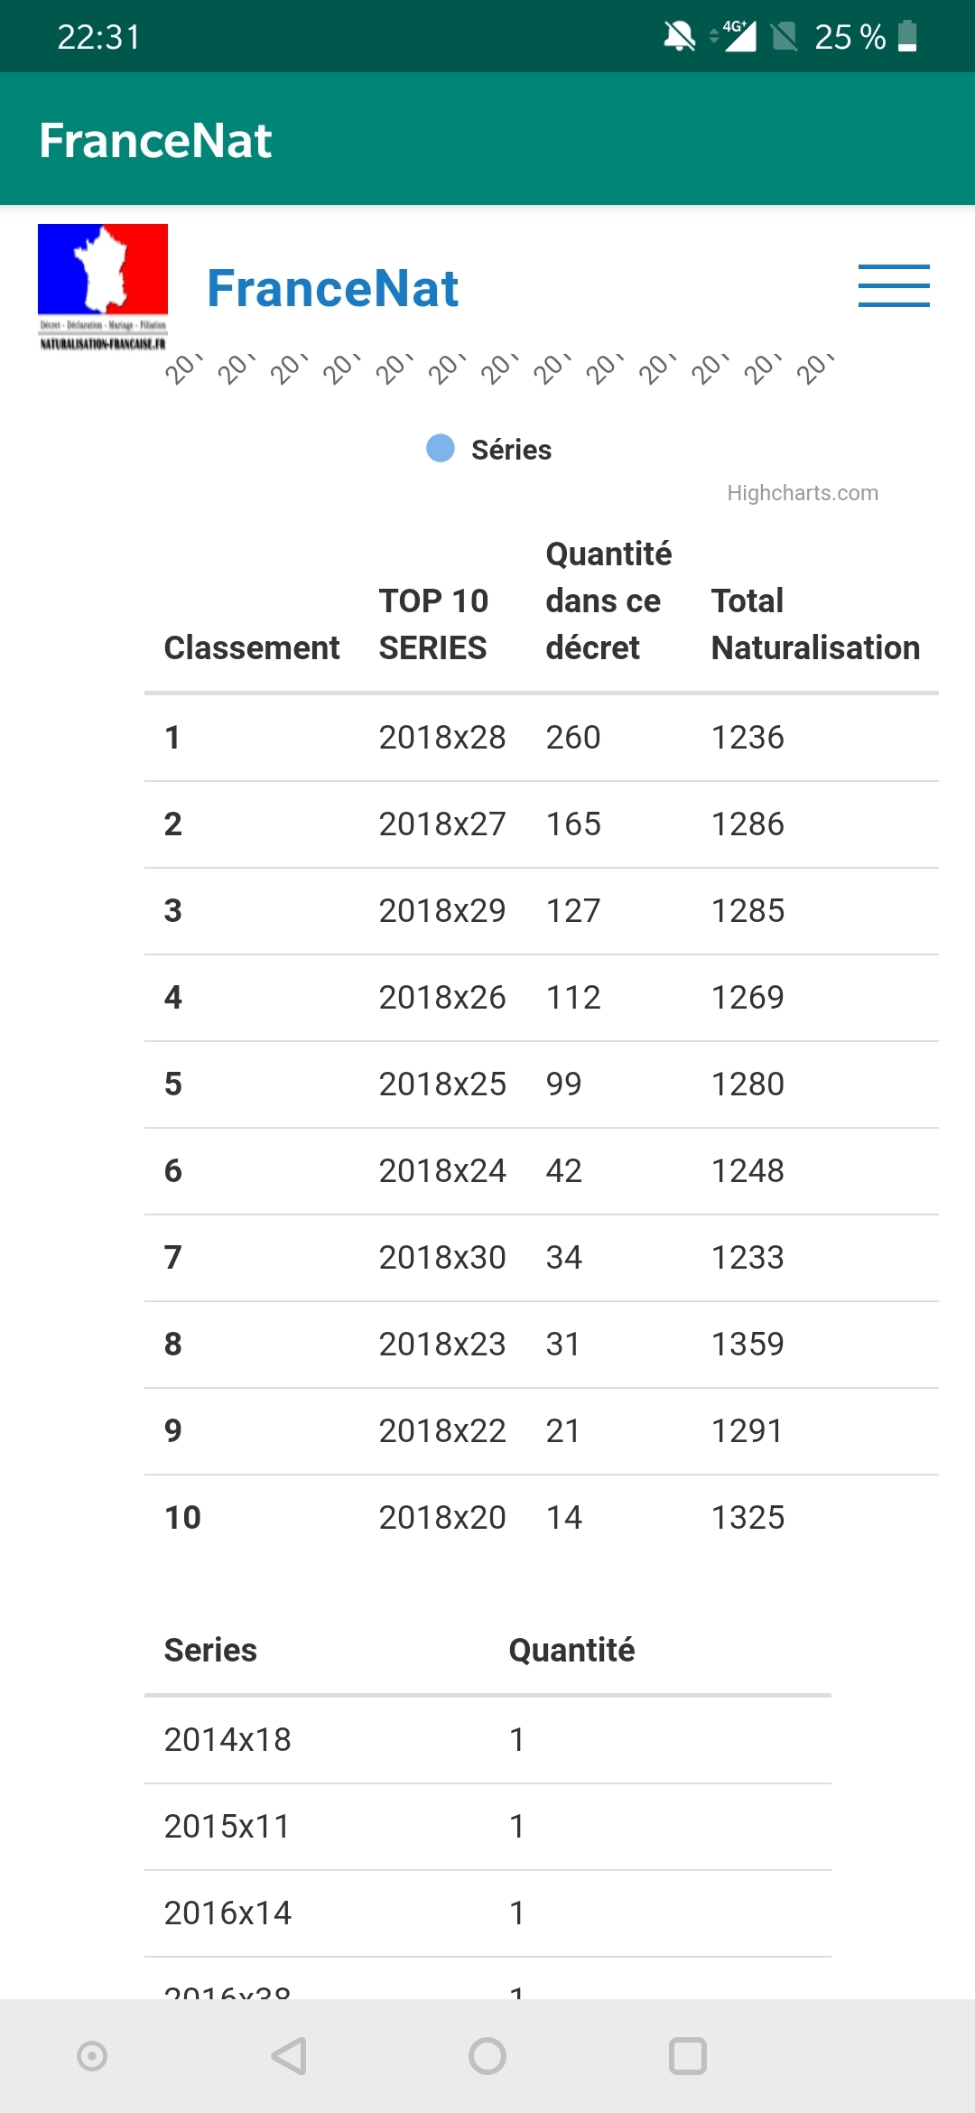The width and height of the screenshot is (975, 2113).
Task: Click the Quantité header in second table
Action: (571, 1650)
